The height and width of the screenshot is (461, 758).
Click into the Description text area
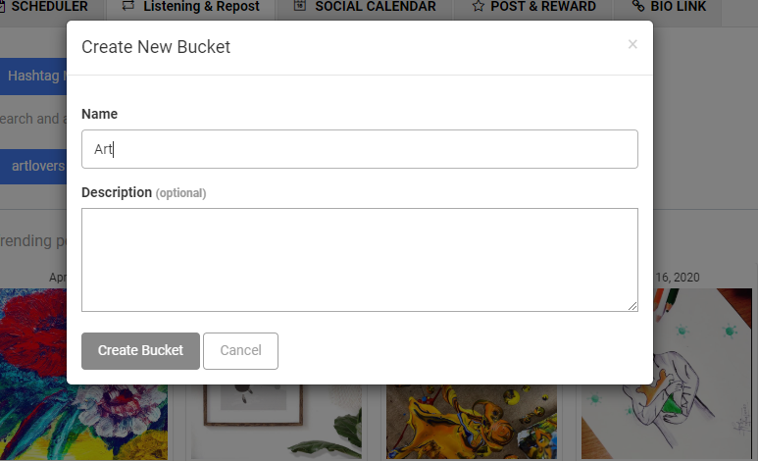tap(360, 260)
